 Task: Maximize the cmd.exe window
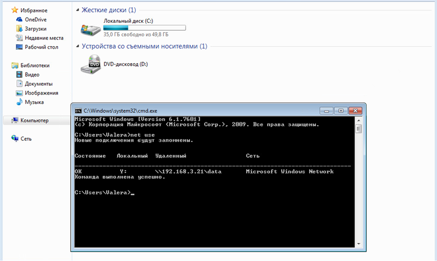[x=341, y=111]
